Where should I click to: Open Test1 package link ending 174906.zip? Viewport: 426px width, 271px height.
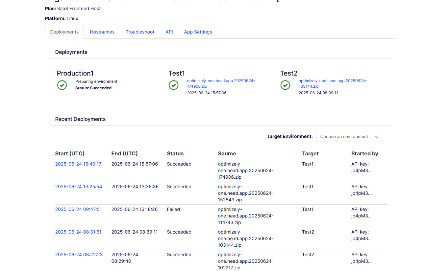tap(220, 83)
